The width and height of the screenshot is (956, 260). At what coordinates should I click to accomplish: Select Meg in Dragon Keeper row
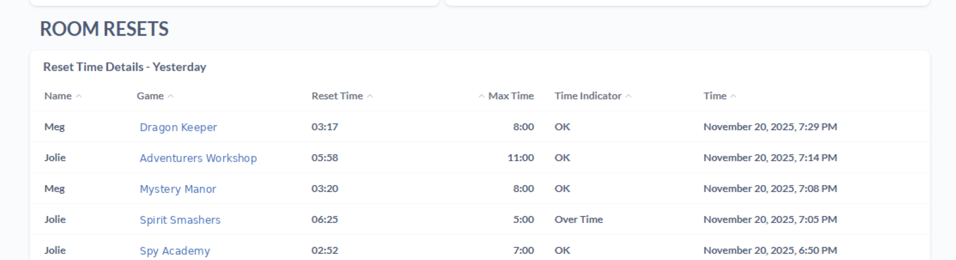(x=54, y=127)
